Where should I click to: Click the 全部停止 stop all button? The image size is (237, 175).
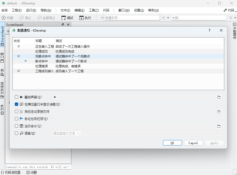coord(46,18)
